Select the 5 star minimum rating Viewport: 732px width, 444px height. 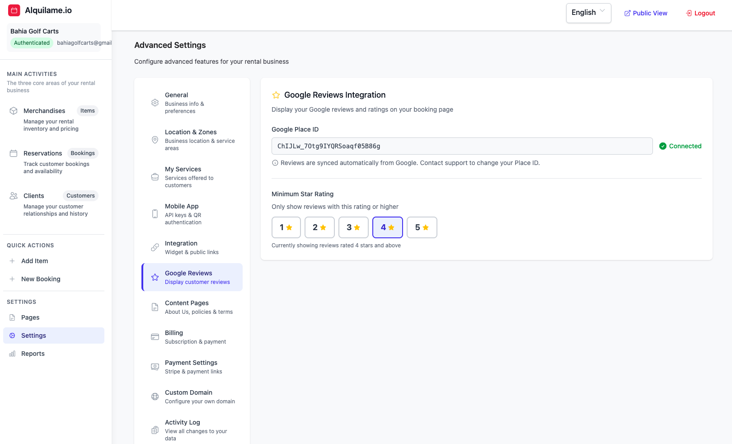422,227
